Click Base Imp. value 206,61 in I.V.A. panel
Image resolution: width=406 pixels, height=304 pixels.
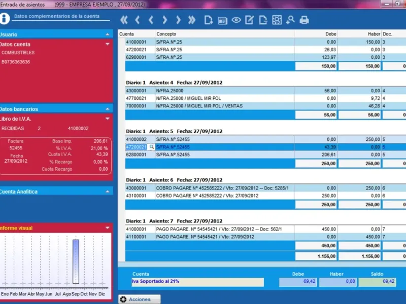[100, 141]
